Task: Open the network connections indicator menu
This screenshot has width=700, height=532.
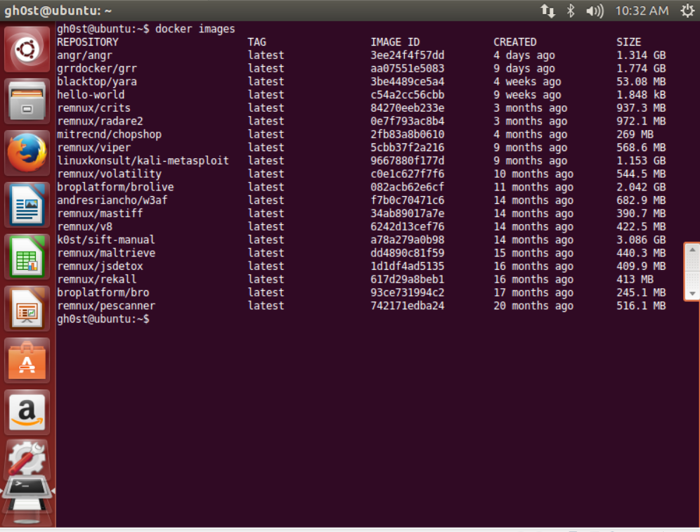Action: [x=547, y=11]
